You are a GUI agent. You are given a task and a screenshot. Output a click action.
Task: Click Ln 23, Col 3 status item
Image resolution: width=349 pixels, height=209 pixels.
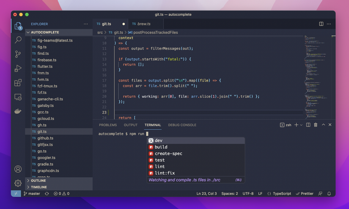pos(206,194)
